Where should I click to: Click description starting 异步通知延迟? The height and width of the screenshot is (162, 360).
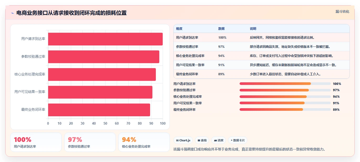point(293,65)
